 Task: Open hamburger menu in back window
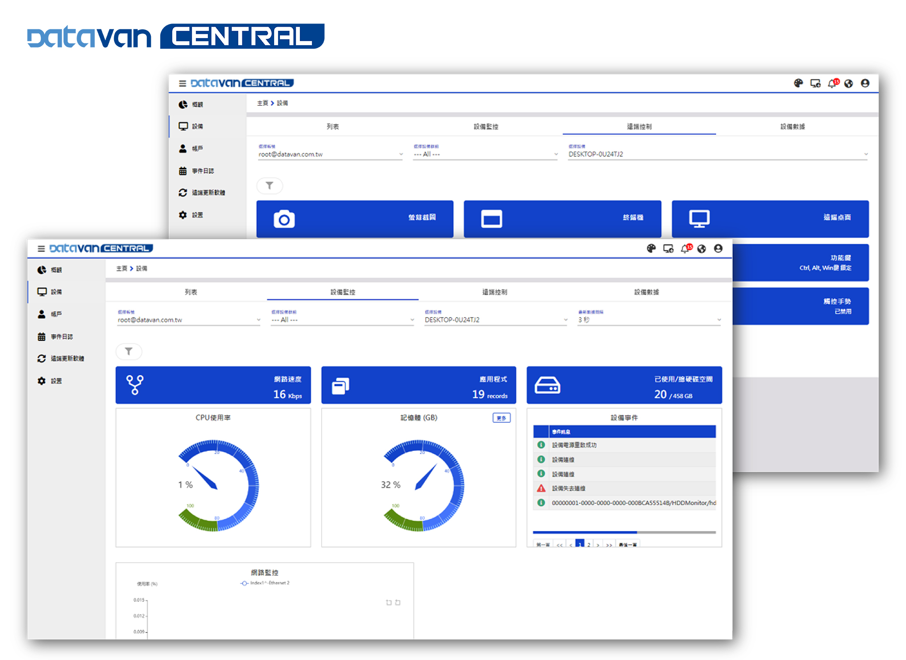(183, 83)
